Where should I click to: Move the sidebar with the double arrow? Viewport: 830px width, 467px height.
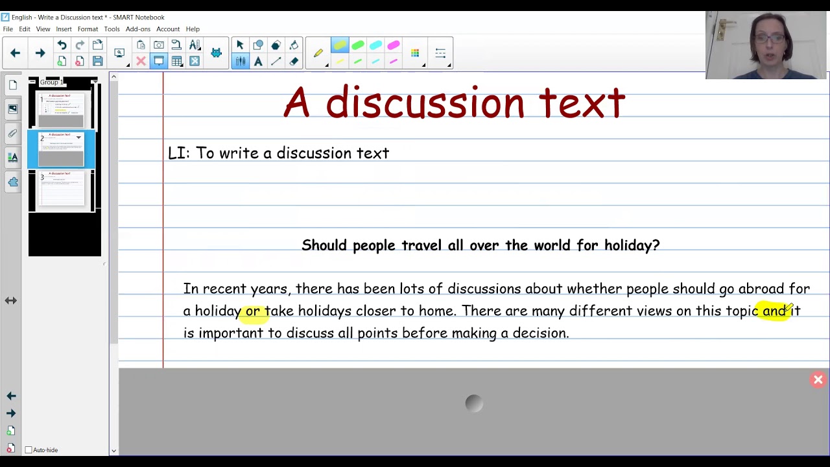point(10,300)
